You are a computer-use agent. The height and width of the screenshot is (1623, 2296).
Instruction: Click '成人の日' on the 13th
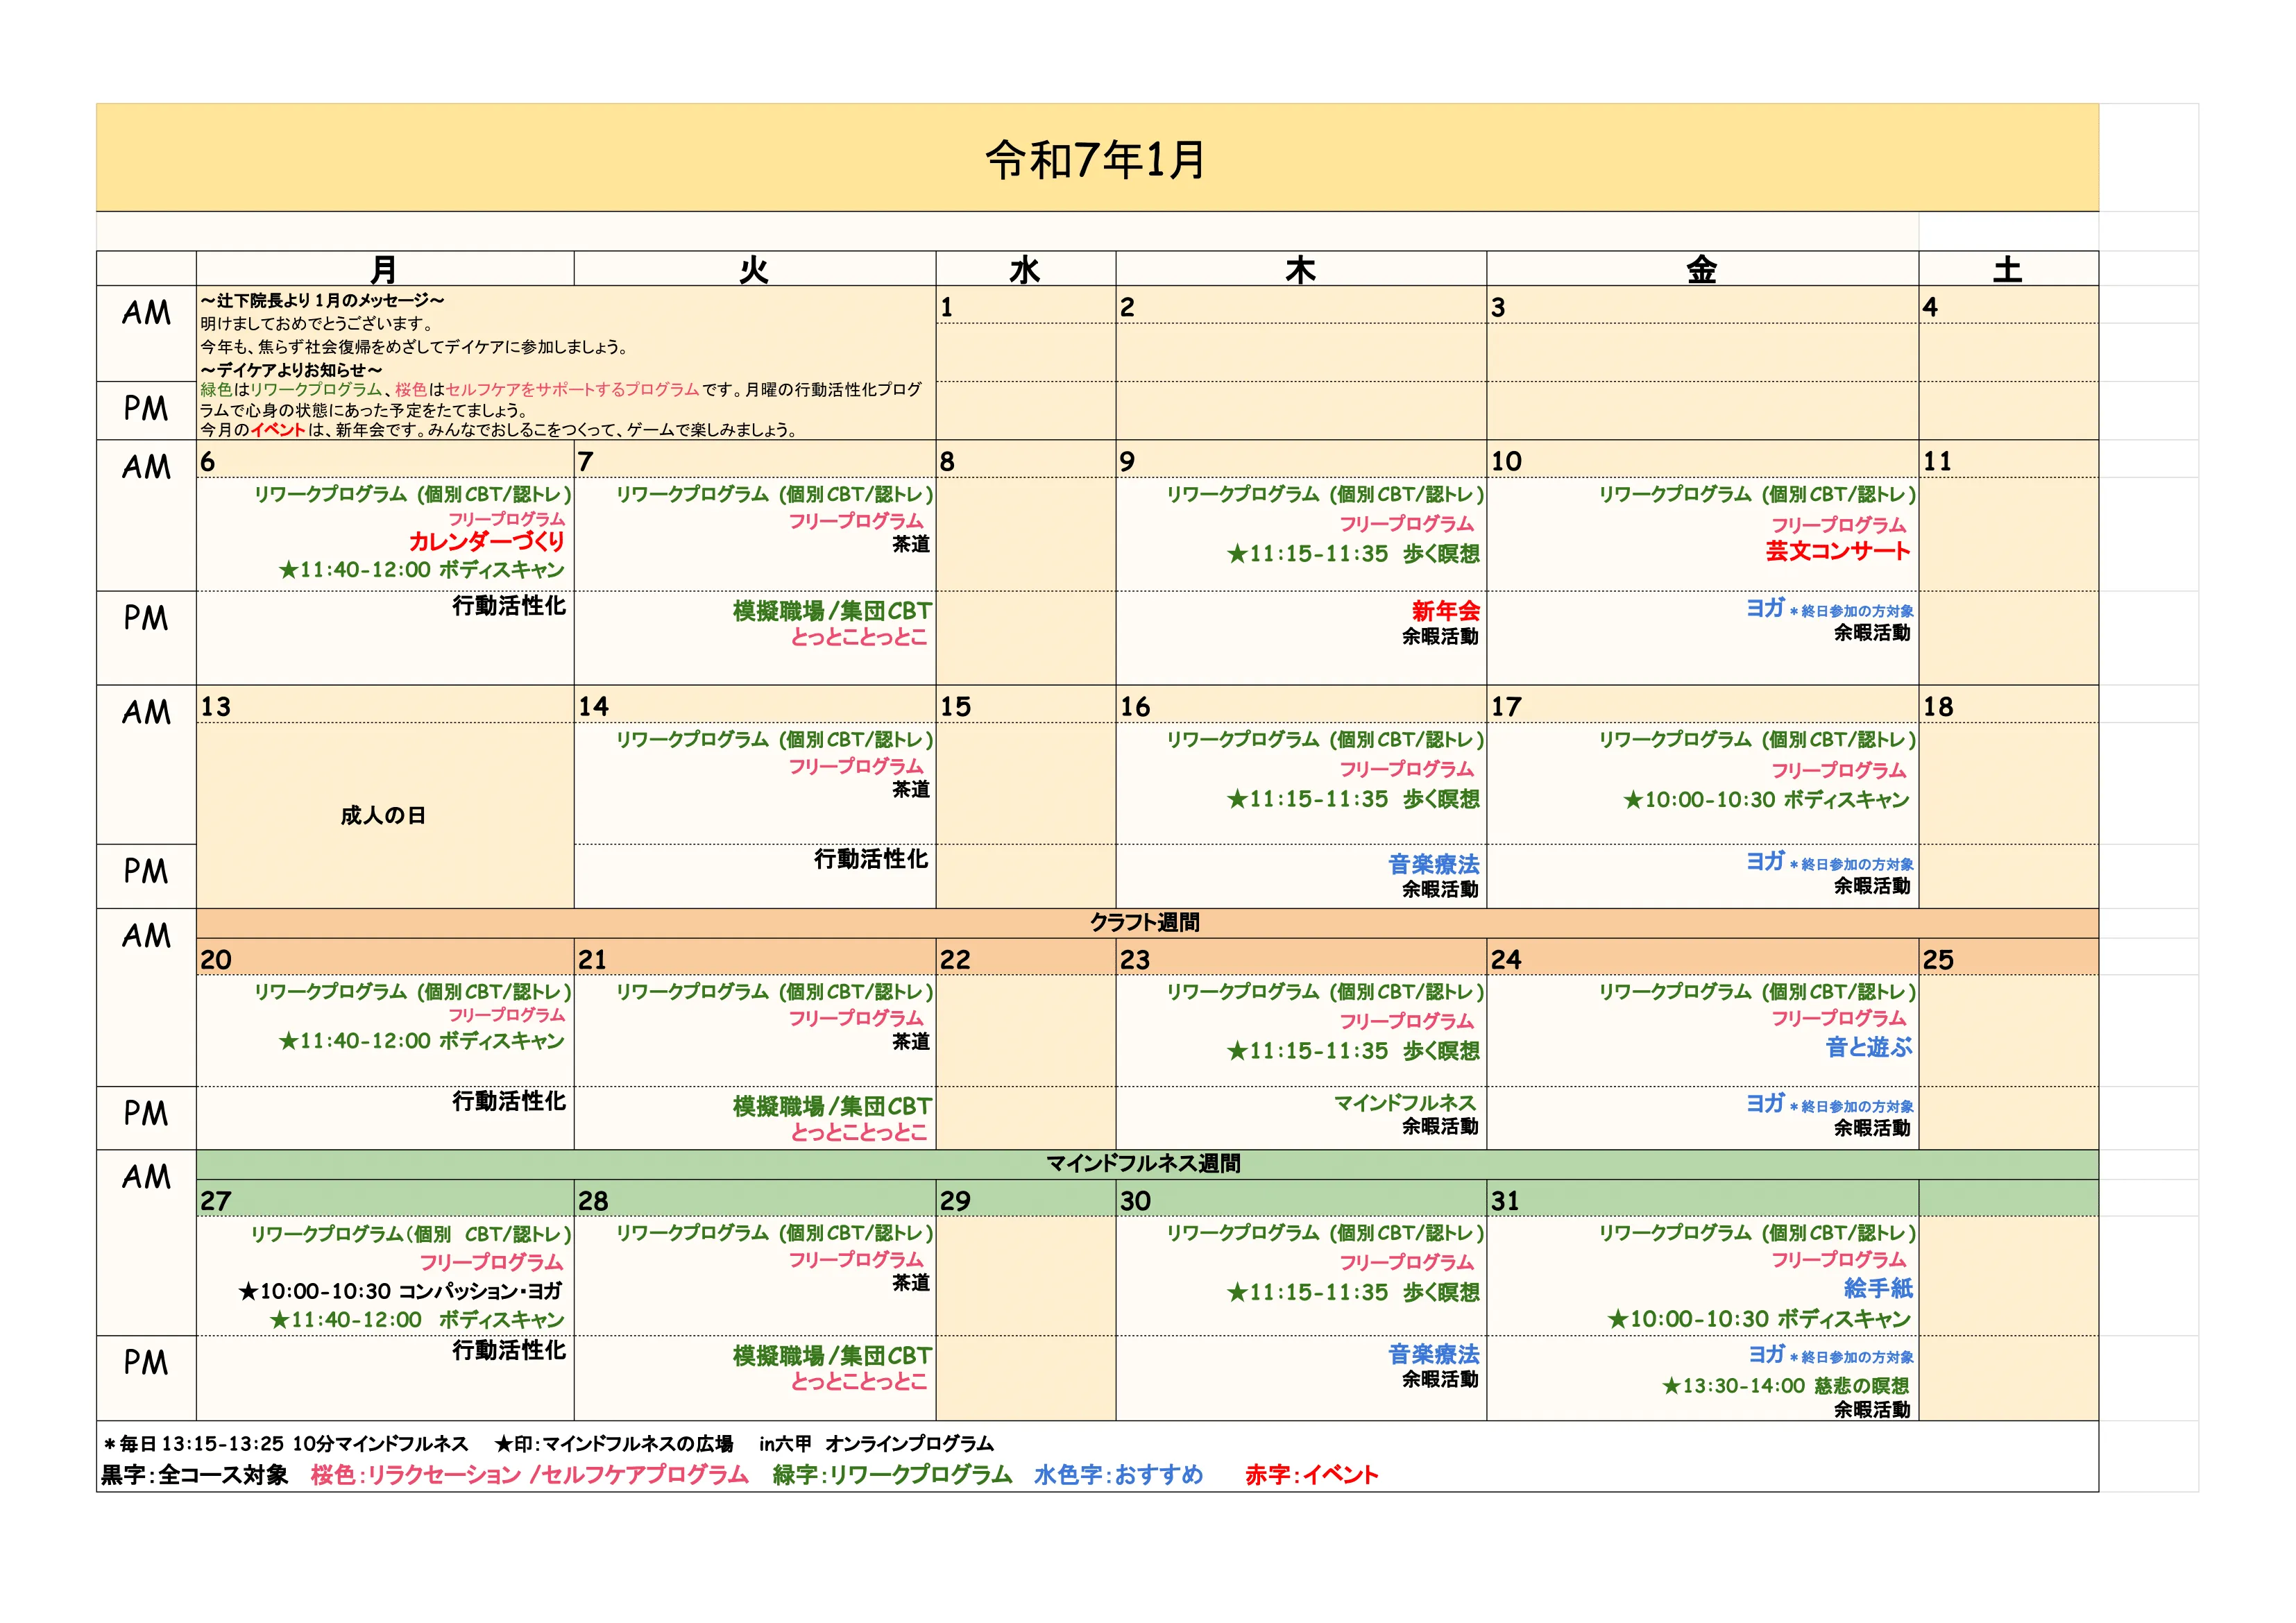[x=384, y=816]
